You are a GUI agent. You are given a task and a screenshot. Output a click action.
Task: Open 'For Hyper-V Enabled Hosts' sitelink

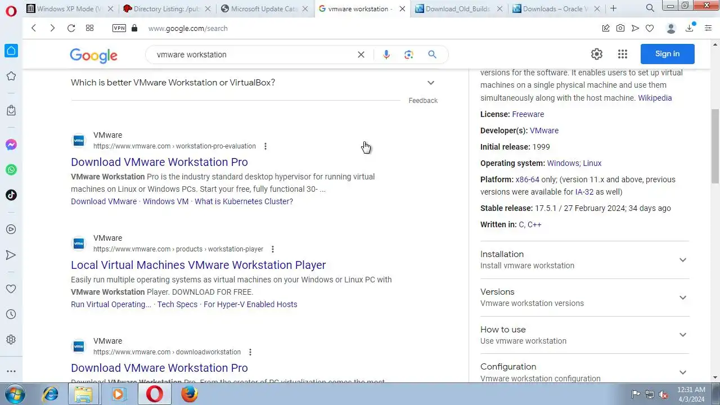(x=250, y=304)
